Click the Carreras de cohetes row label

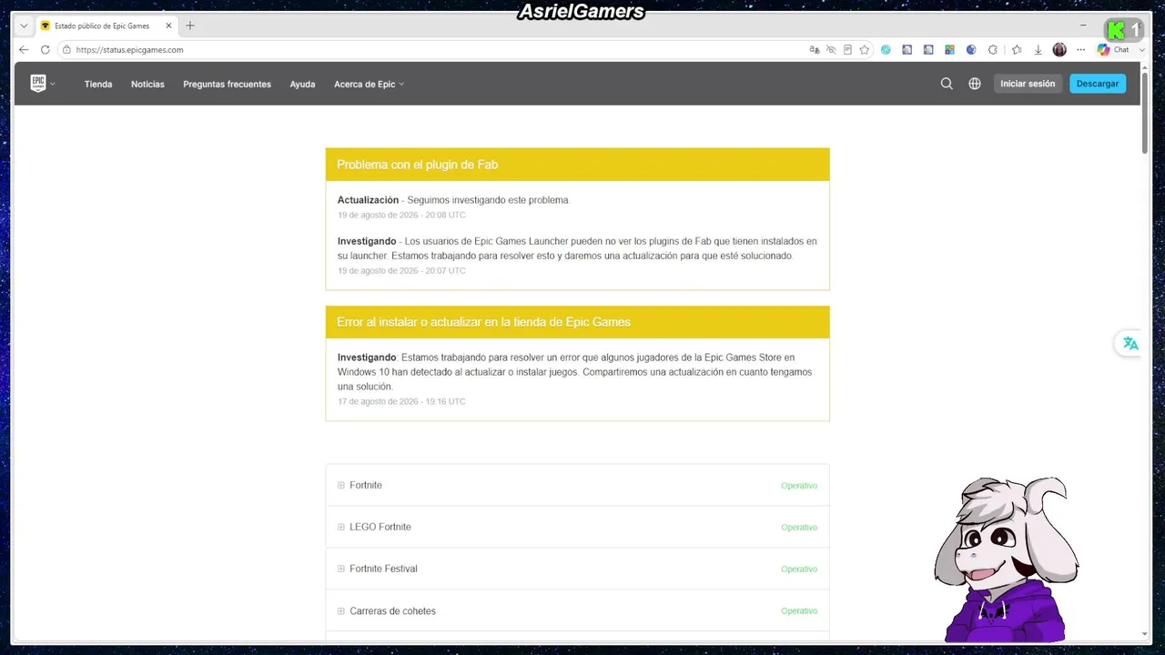(x=392, y=611)
